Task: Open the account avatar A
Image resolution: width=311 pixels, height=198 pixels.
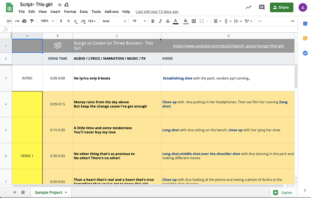Action: pyautogui.click(x=303, y=7)
